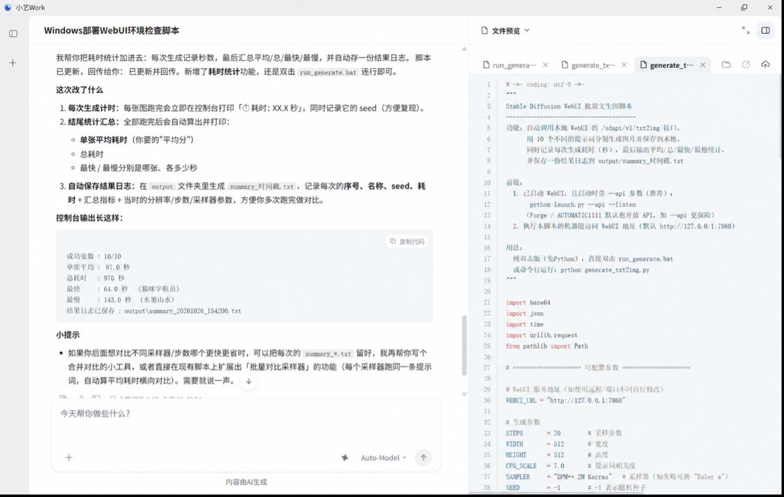Screen dimensions: 784x497
Task: Click the 小艺Work app logo
Action: [x=8, y=7]
